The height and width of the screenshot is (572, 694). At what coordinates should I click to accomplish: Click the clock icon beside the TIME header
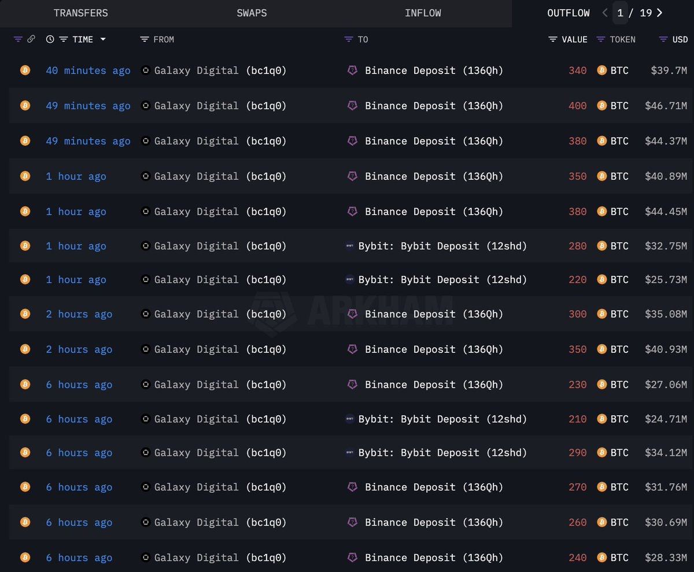tap(50, 39)
